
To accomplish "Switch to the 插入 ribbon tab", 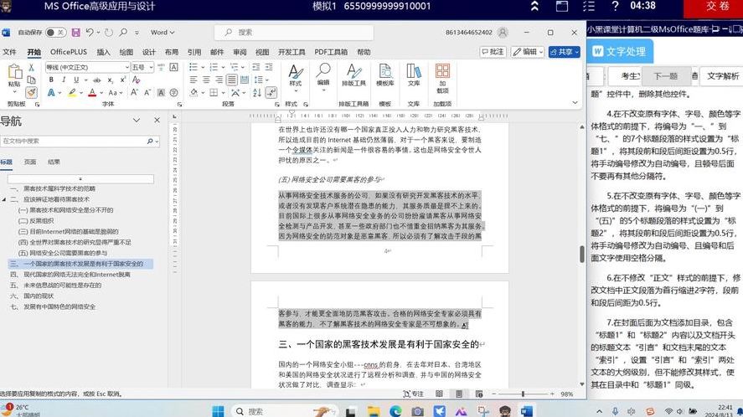I will click(x=103, y=52).
